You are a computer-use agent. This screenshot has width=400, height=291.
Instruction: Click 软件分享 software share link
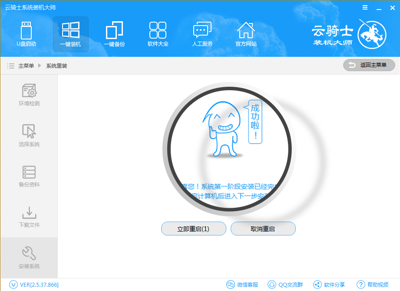329,284
